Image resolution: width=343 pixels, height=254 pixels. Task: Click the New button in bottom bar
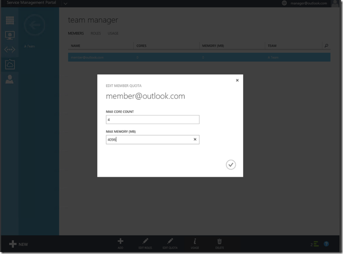pyautogui.click(x=18, y=244)
